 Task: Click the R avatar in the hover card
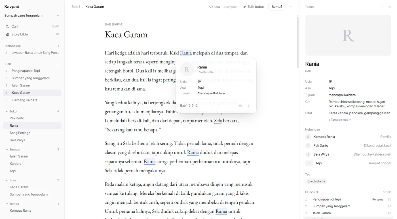point(187,69)
